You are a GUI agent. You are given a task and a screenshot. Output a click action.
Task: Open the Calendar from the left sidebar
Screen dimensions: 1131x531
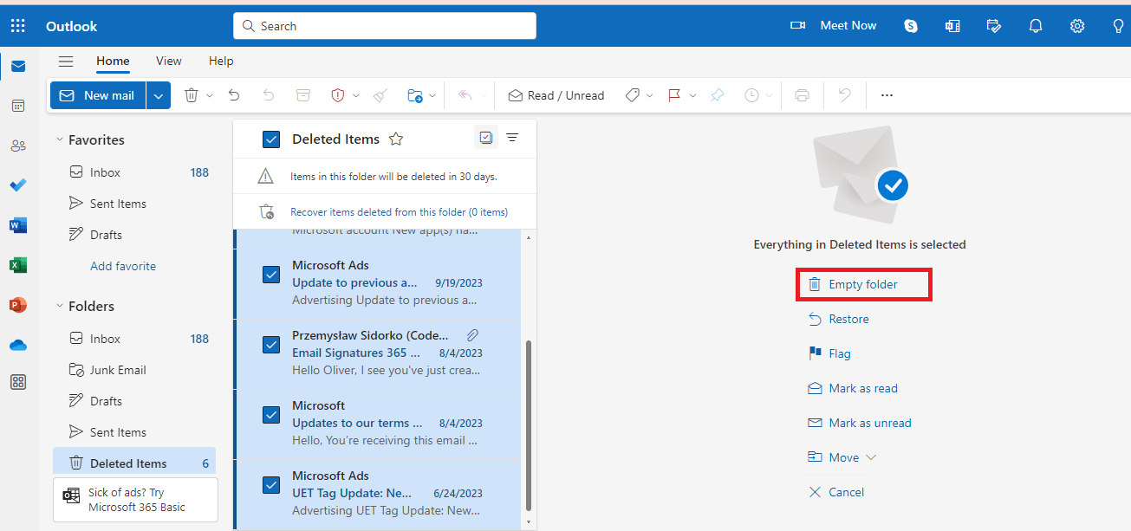point(18,105)
